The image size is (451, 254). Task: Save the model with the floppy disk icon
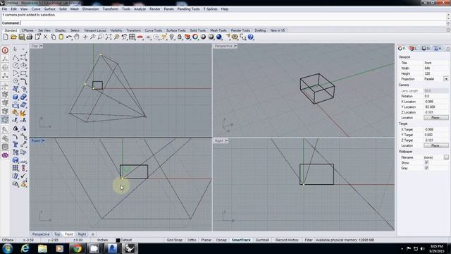click(22, 37)
